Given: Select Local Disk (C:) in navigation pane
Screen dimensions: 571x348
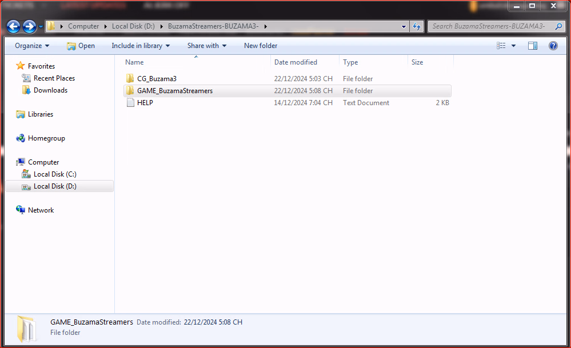Looking at the screenshot, I should pyautogui.click(x=55, y=174).
